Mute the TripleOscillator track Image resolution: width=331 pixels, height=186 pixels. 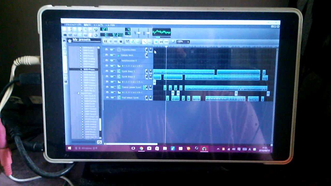(x=111, y=50)
